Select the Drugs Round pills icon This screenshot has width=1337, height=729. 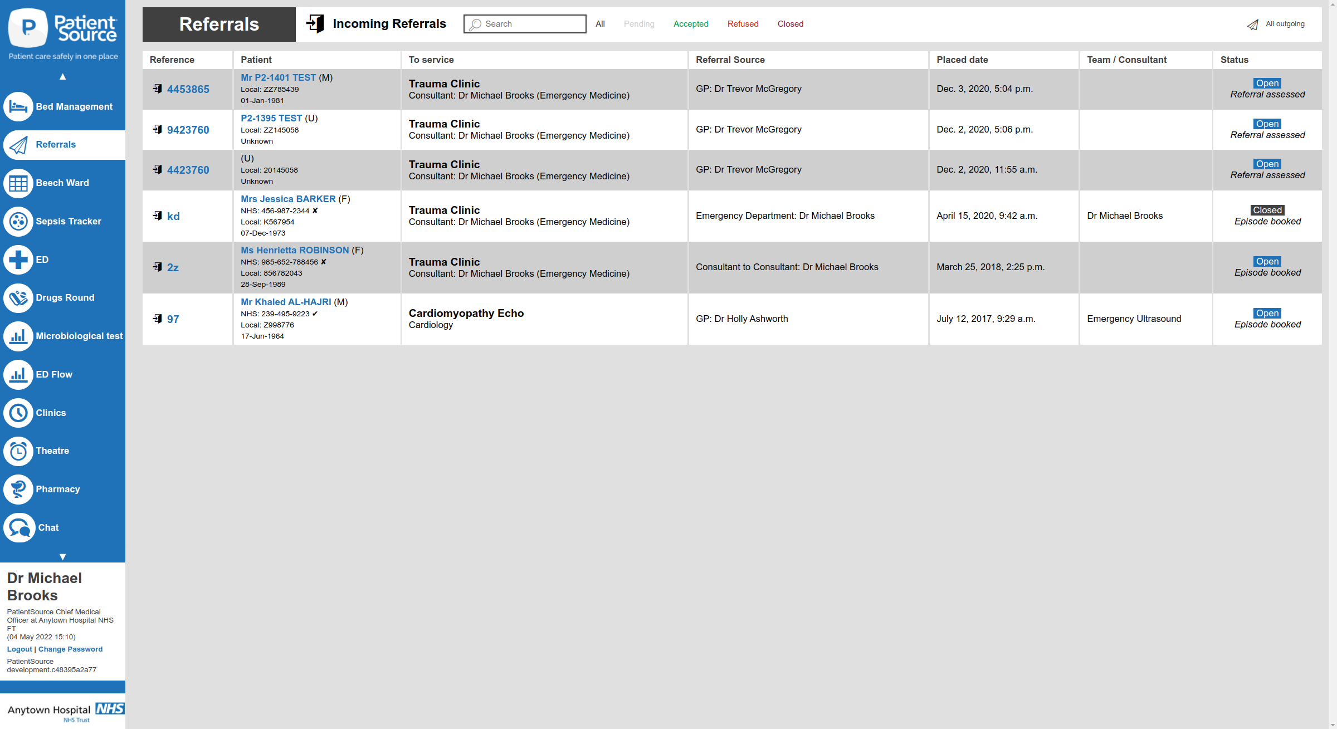point(18,298)
